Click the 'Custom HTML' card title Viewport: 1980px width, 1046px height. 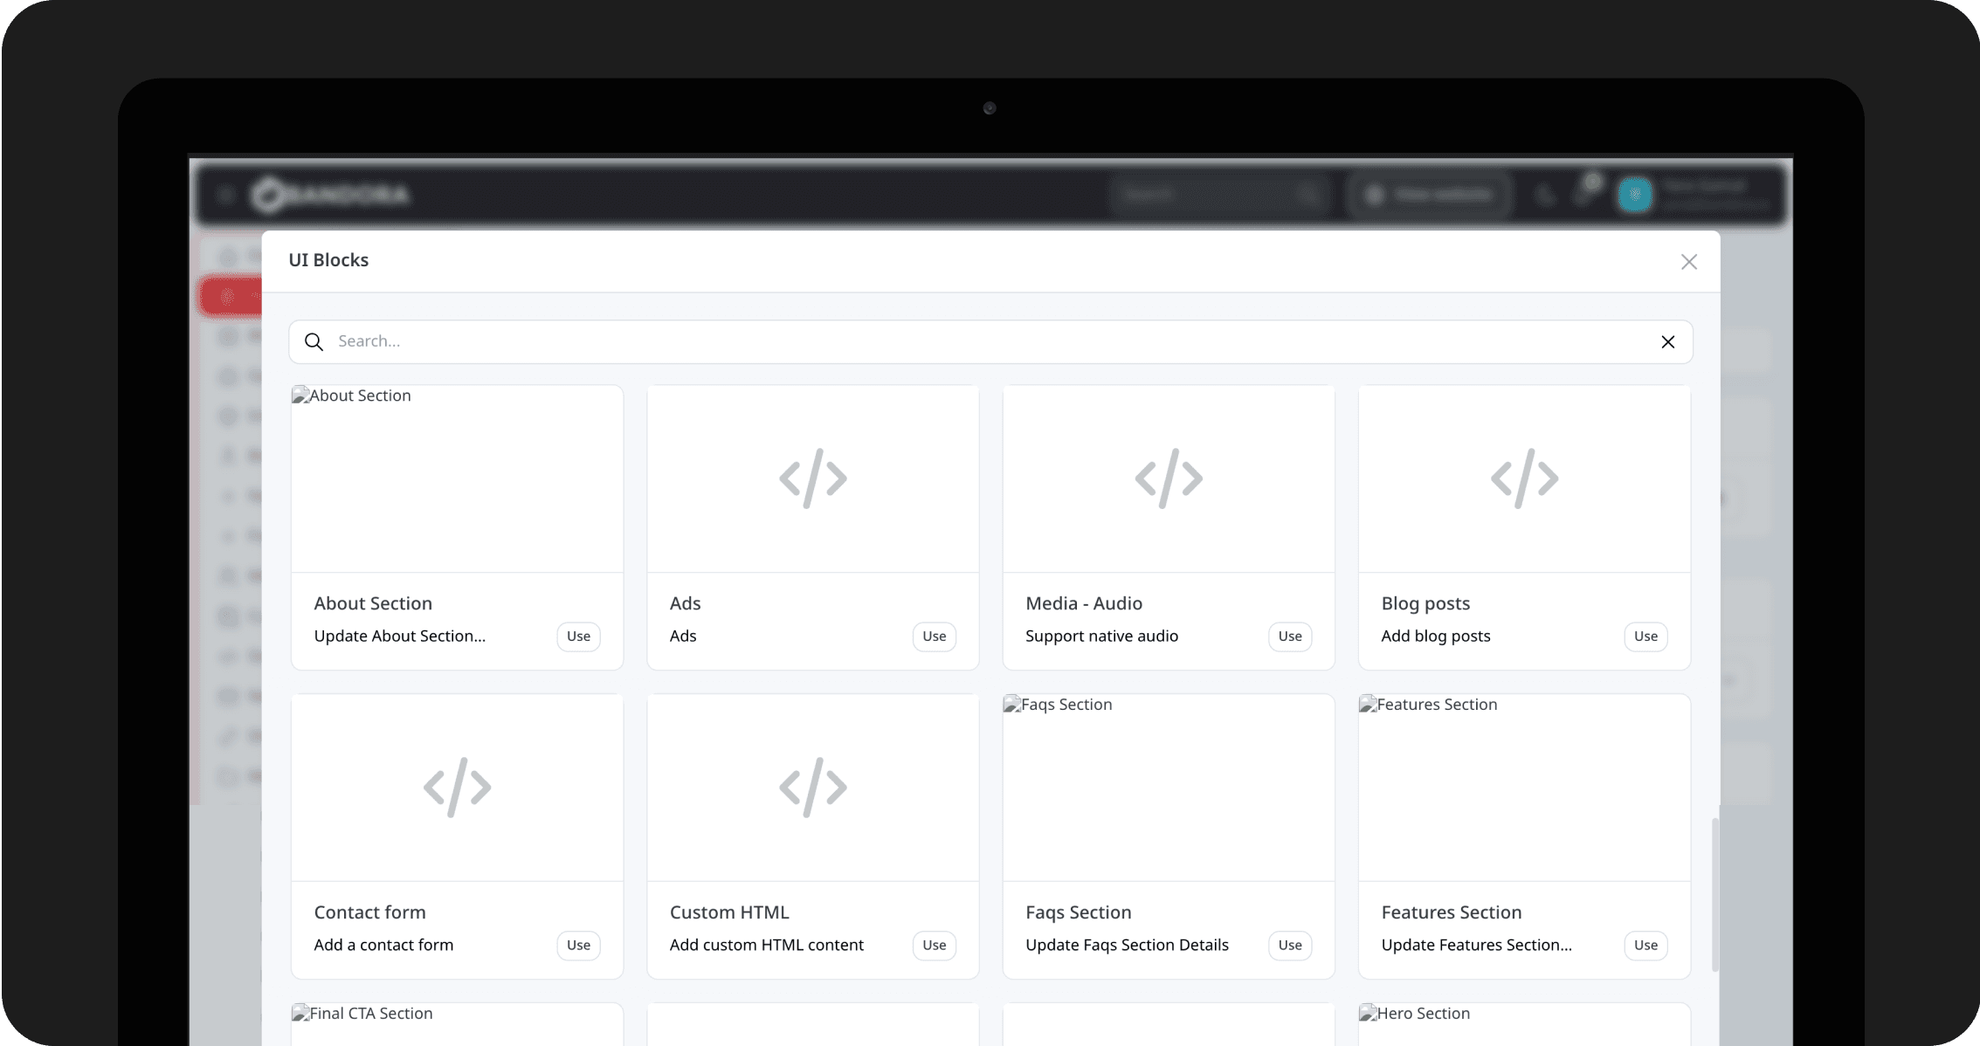(729, 912)
